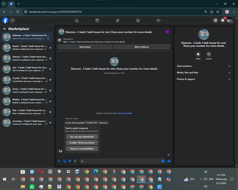Viewport: 238px width, 190px height.
Task: Click the Chrome three-dot menu
Action: [234, 12]
